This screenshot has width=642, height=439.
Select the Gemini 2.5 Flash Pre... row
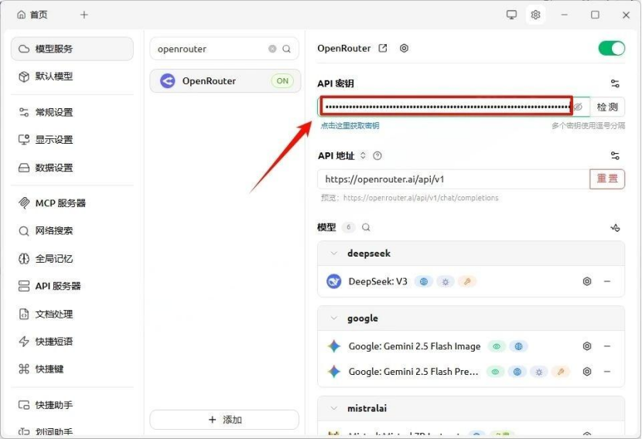tap(471, 372)
